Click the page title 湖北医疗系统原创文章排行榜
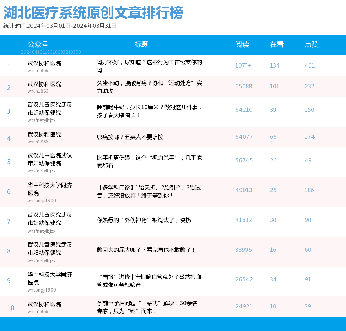The image size is (346, 331). click(x=93, y=13)
